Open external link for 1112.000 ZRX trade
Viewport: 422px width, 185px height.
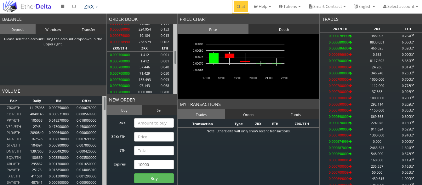tap(412, 86)
